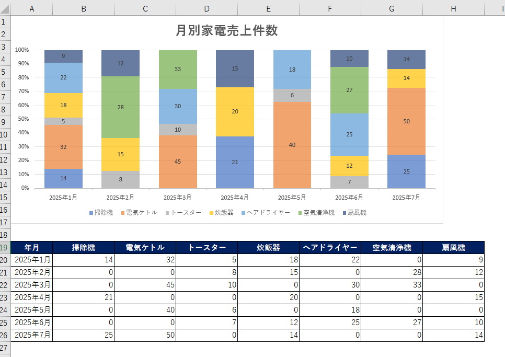Click the 2025年3月 axis label
This screenshot has width=505, height=357.
[177, 198]
